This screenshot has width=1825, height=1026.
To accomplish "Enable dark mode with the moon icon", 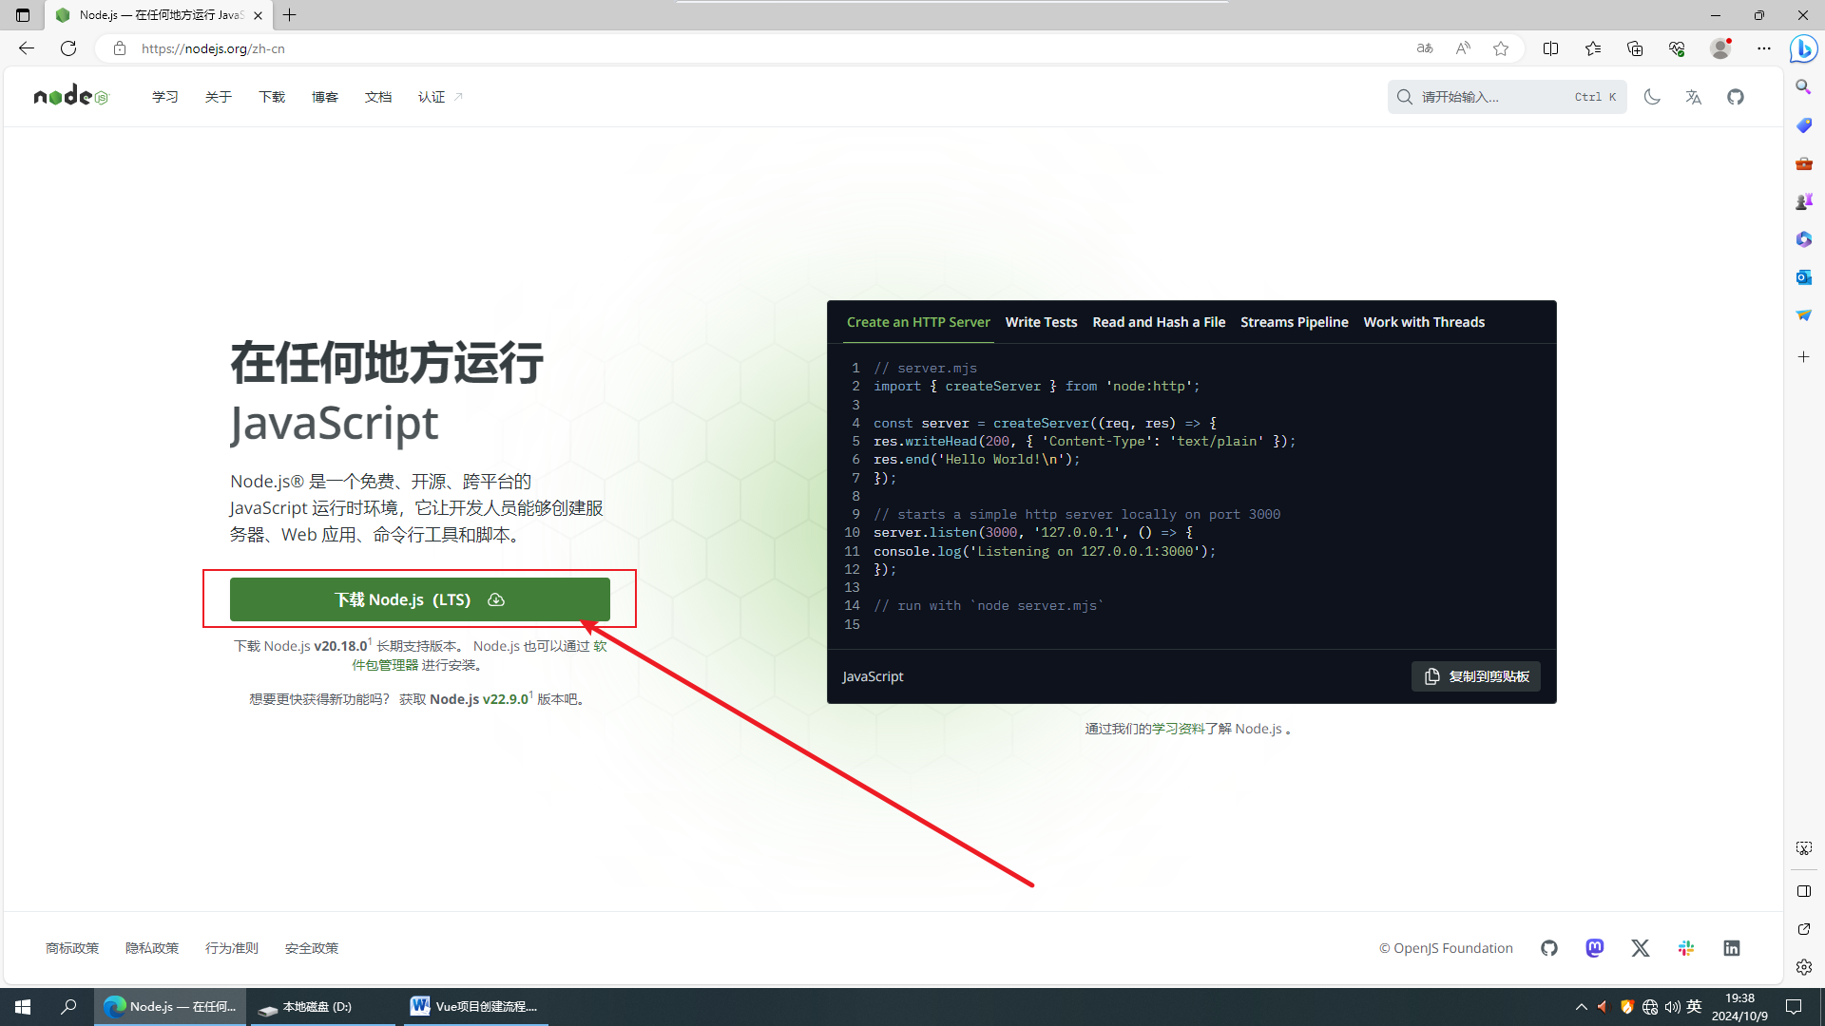I will click(x=1651, y=96).
